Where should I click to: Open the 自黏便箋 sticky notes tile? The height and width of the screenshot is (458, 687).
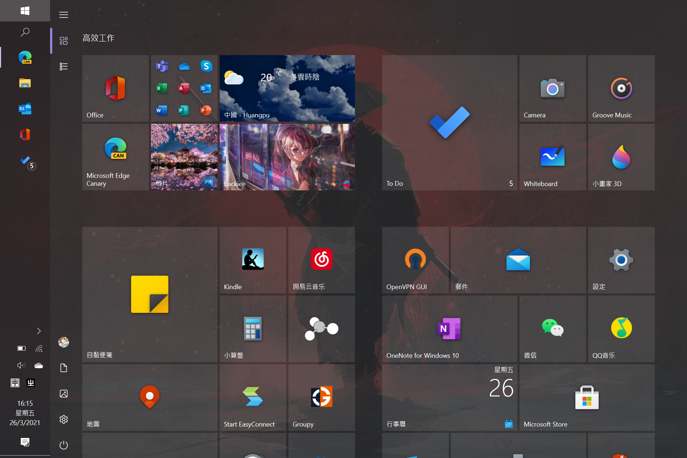click(x=150, y=294)
